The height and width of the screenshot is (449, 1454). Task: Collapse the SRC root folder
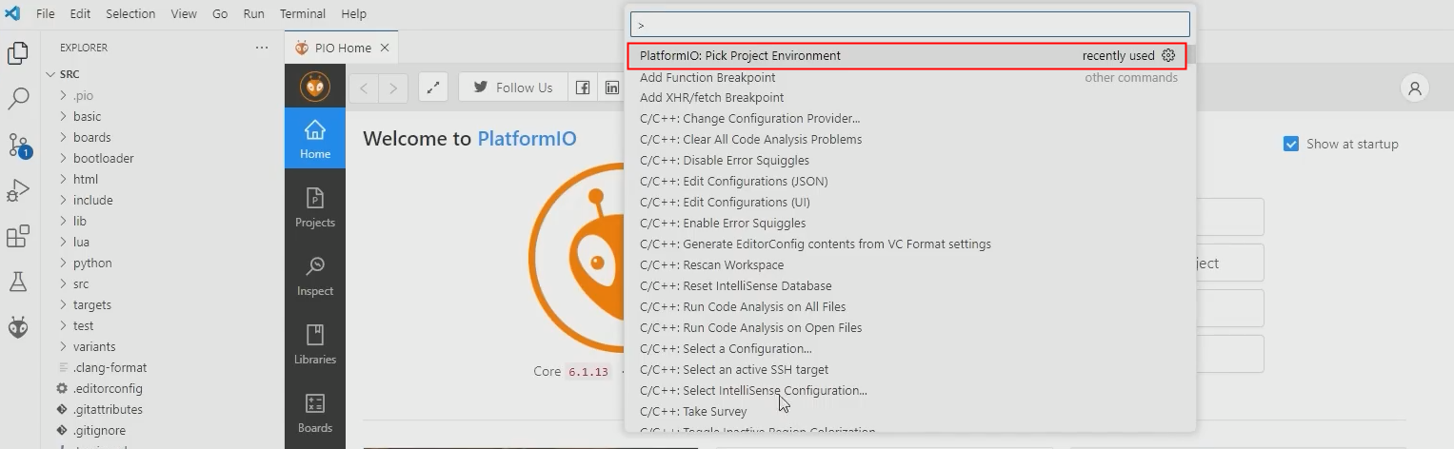[70, 74]
